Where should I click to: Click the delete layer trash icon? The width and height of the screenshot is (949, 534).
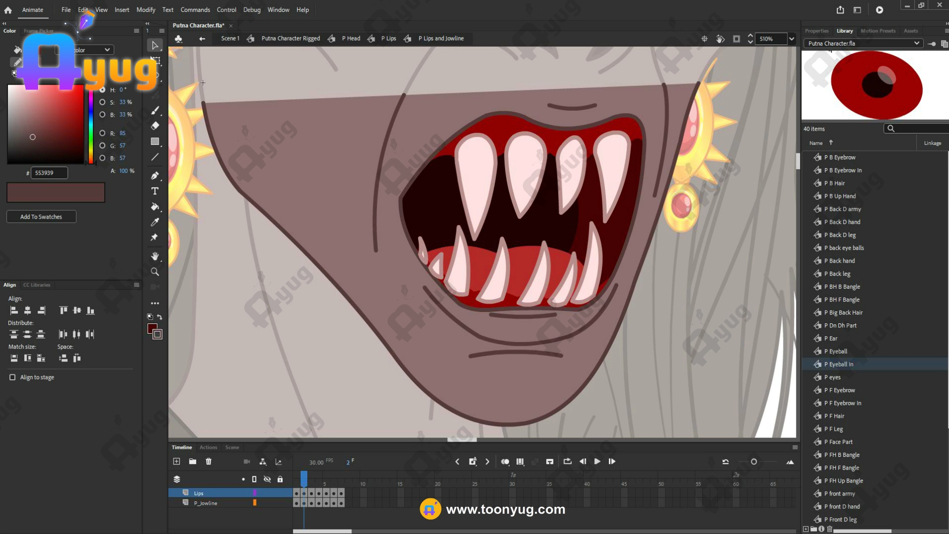coord(209,462)
